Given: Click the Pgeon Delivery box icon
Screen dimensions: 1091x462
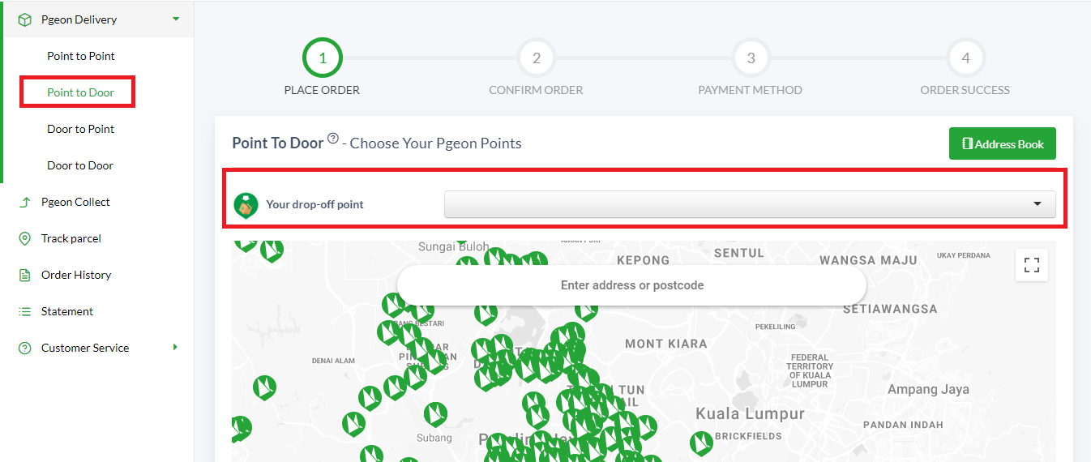Looking at the screenshot, I should [25, 19].
